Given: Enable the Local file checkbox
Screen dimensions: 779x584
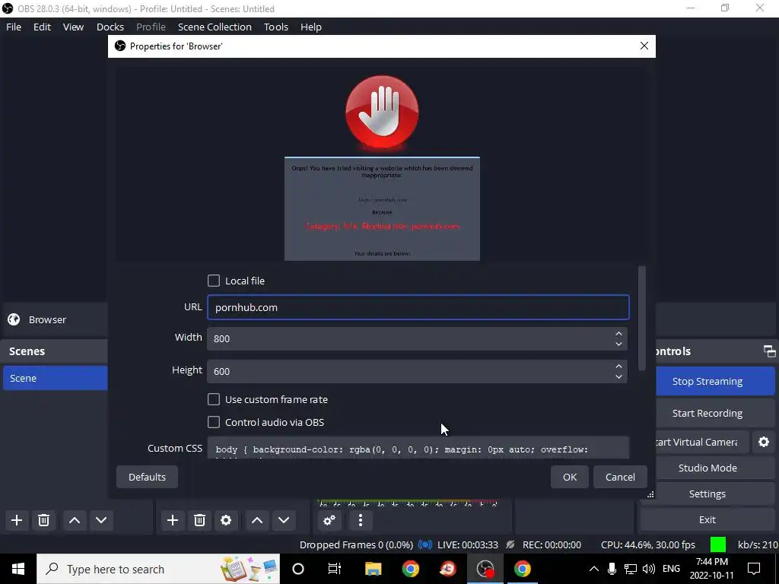Looking at the screenshot, I should tap(214, 281).
